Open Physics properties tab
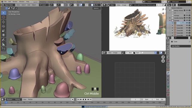This screenshot has height=108, width=192. point(168,80)
